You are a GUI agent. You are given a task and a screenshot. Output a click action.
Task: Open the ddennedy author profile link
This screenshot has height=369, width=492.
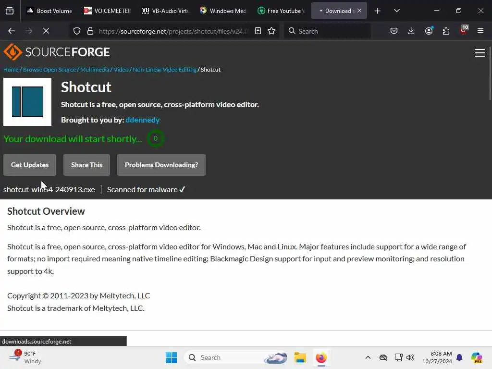(142, 120)
